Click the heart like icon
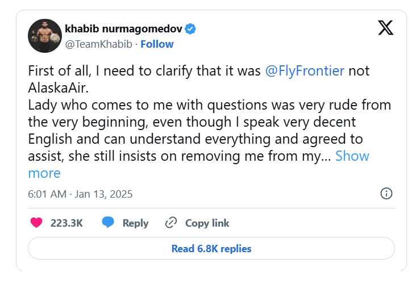This screenshot has height=284, width=420. (36, 223)
